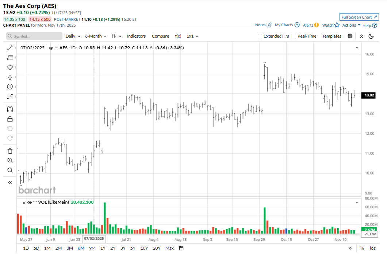Enable the Extended Hrs checkbox
Viewport: 387px width, 258px height.
[260, 36]
